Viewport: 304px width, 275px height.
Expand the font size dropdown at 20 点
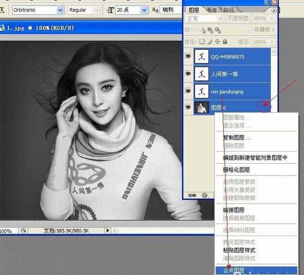tap(145, 10)
